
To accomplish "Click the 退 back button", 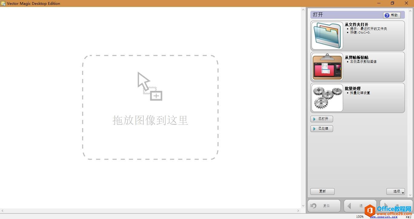I will coord(360,206).
